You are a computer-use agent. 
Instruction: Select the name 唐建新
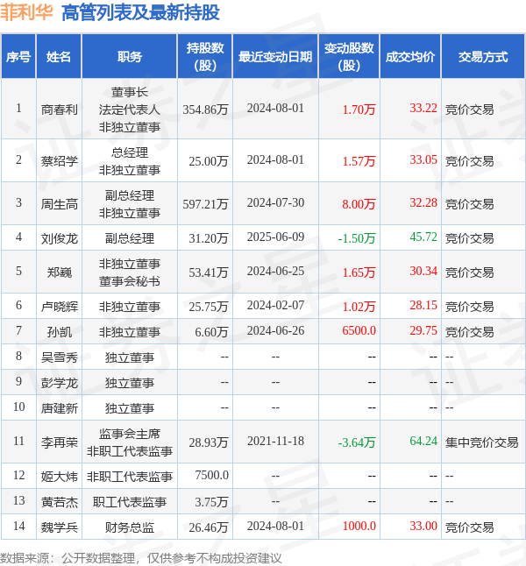60,408
